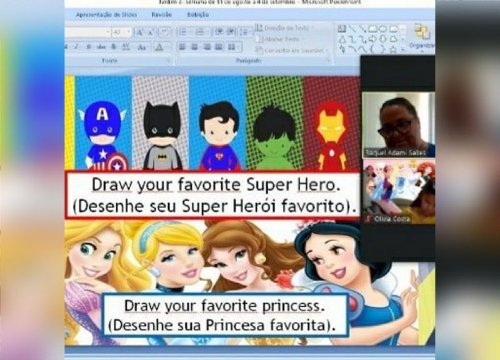The height and width of the screenshot is (360, 500).
Task: Click the Shrink Font icon
Action: [151, 32]
